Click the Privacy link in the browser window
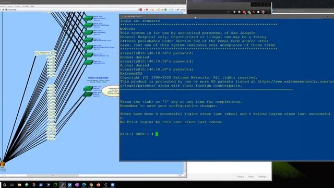334x188 pixels. tap(240, 177)
